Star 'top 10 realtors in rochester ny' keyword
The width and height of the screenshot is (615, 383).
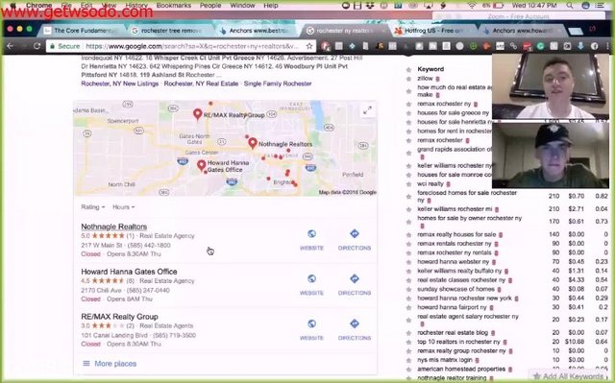[408, 342]
